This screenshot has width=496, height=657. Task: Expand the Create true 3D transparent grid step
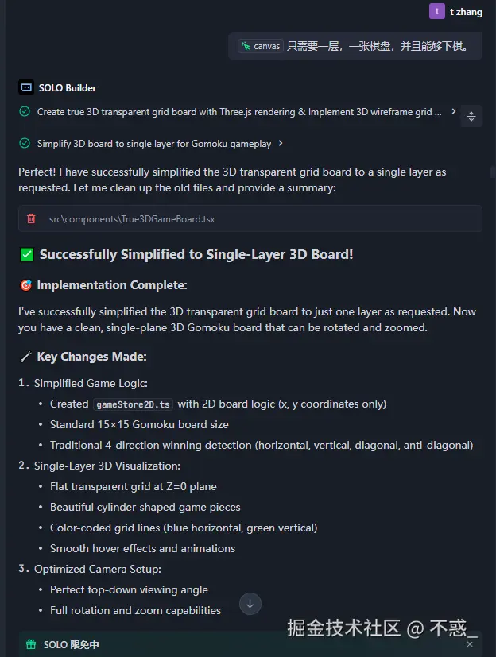[x=454, y=112]
